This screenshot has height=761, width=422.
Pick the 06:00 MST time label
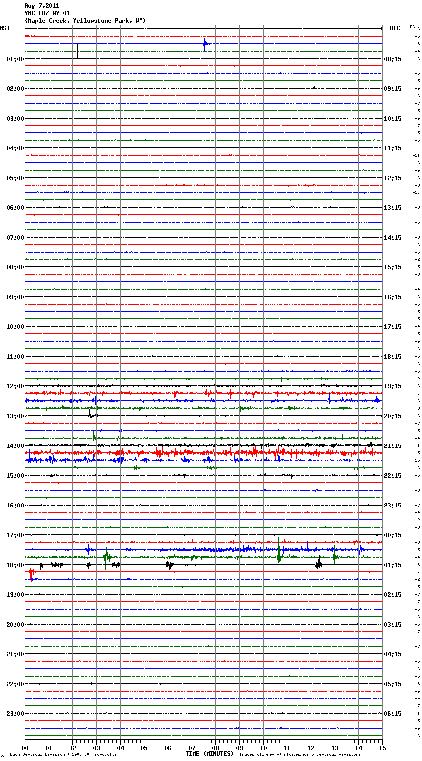(x=15, y=208)
